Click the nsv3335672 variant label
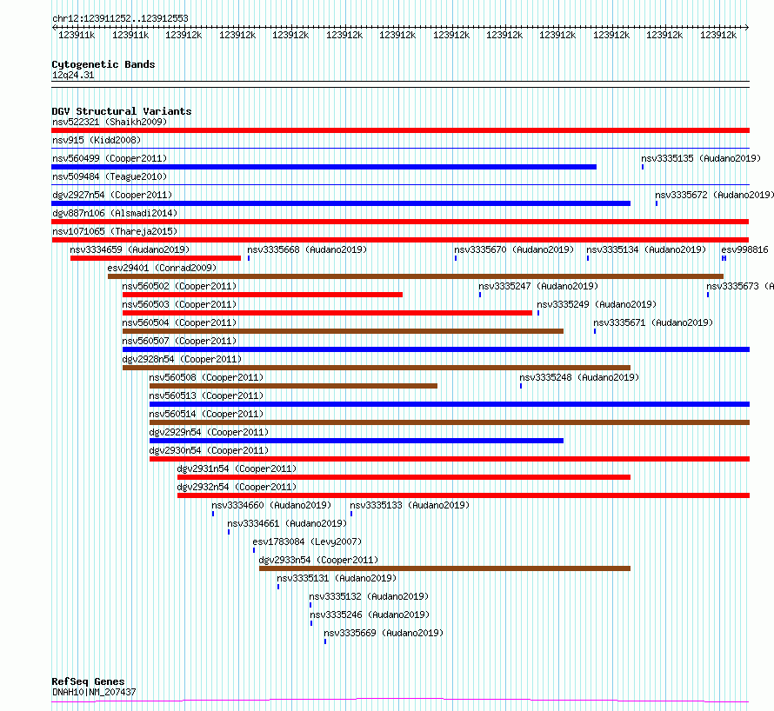 (x=714, y=195)
